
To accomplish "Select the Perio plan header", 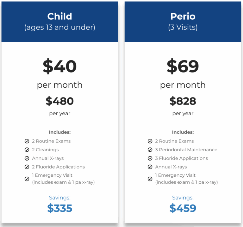I will click(x=183, y=22).
